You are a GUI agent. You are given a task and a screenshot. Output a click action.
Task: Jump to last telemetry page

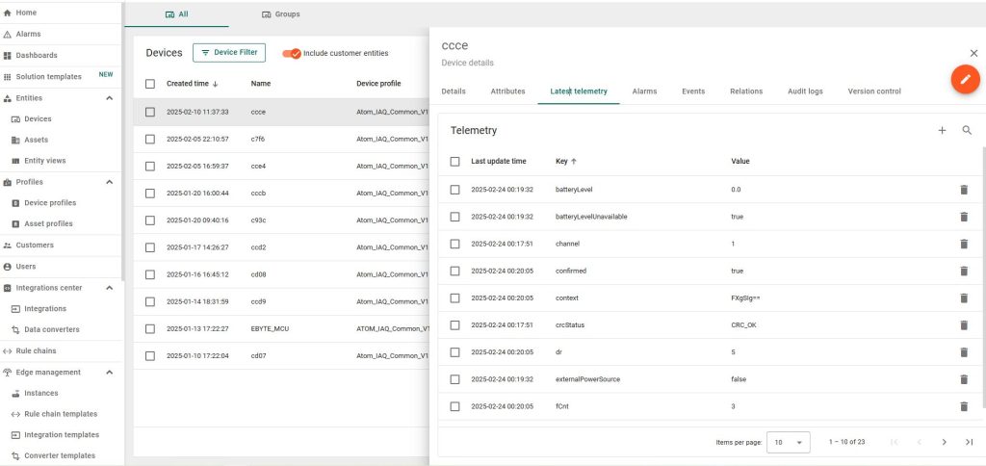pyautogui.click(x=969, y=442)
